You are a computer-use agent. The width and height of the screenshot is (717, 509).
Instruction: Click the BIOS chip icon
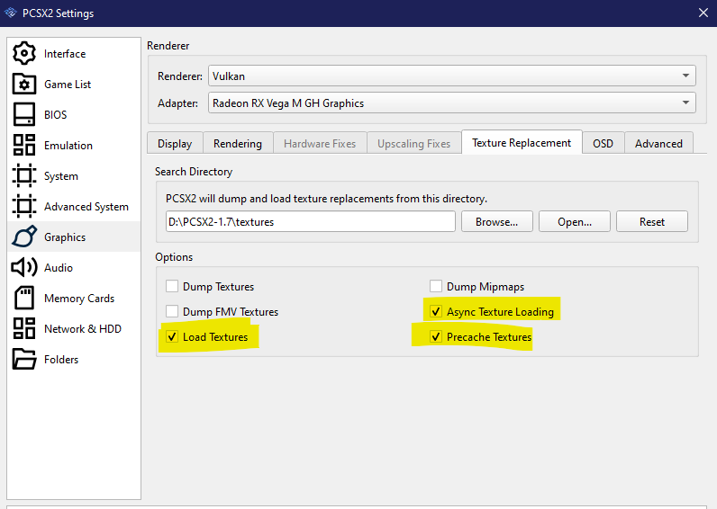23,114
